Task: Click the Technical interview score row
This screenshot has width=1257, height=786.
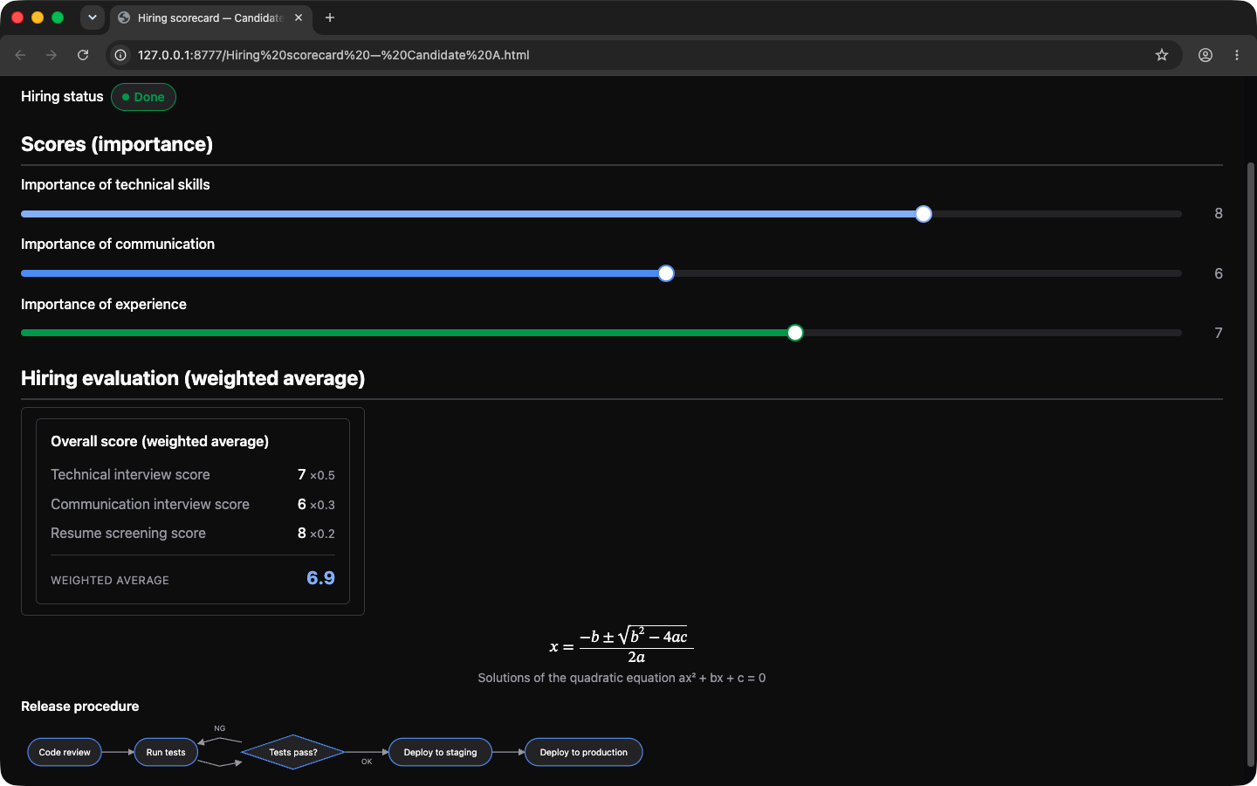Action: tap(193, 475)
